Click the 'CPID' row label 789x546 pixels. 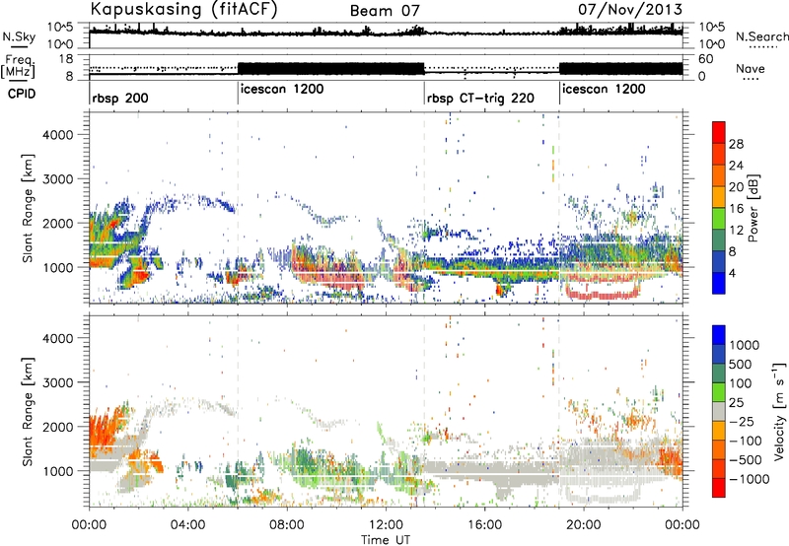[x=22, y=94]
